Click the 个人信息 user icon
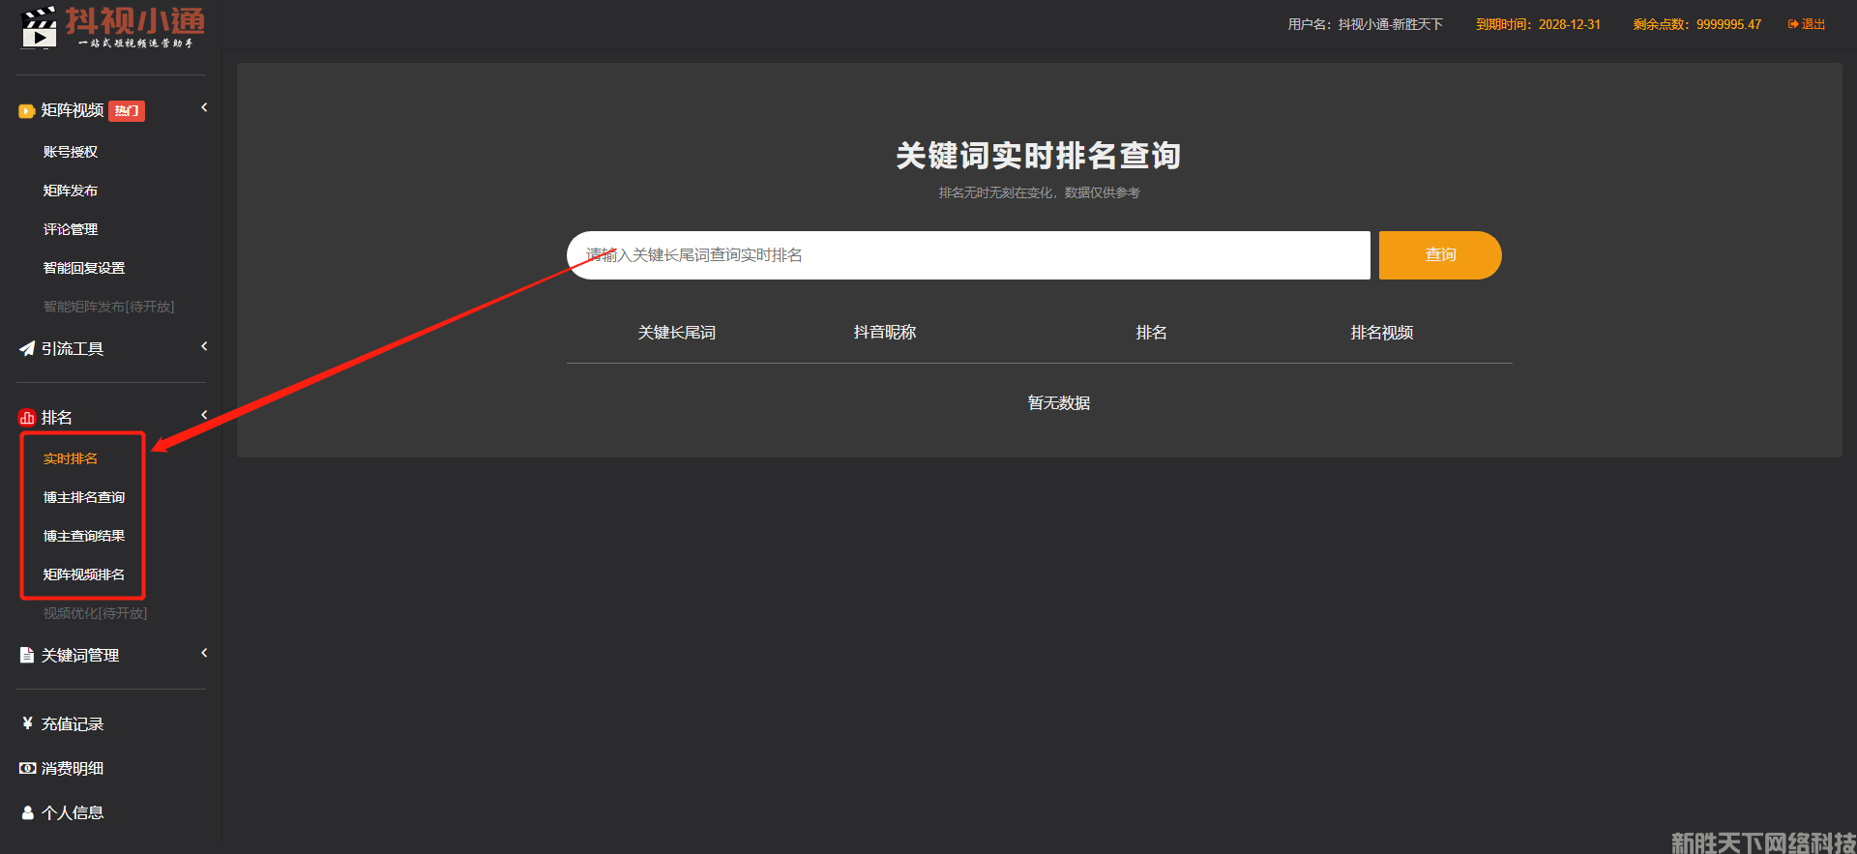This screenshot has width=1857, height=854. [27, 812]
